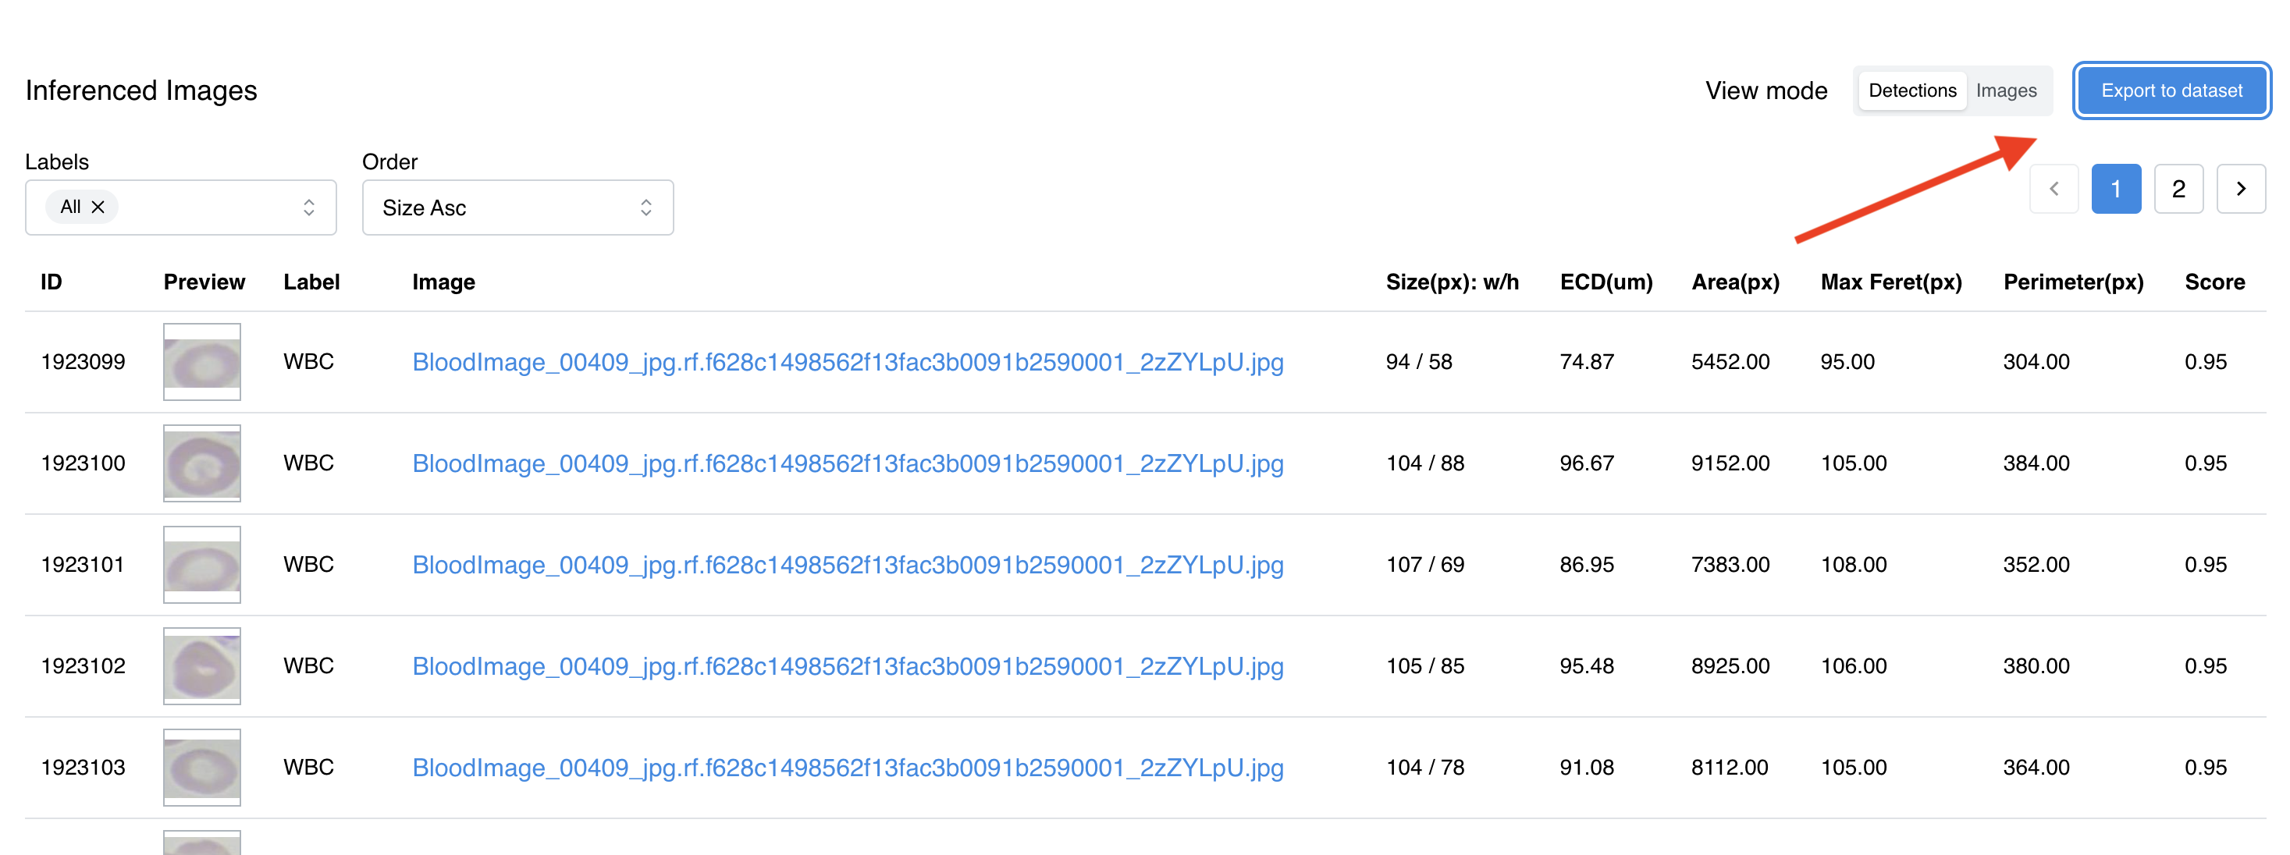Click preview thumbnail of detection 1923102

[x=202, y=665]
